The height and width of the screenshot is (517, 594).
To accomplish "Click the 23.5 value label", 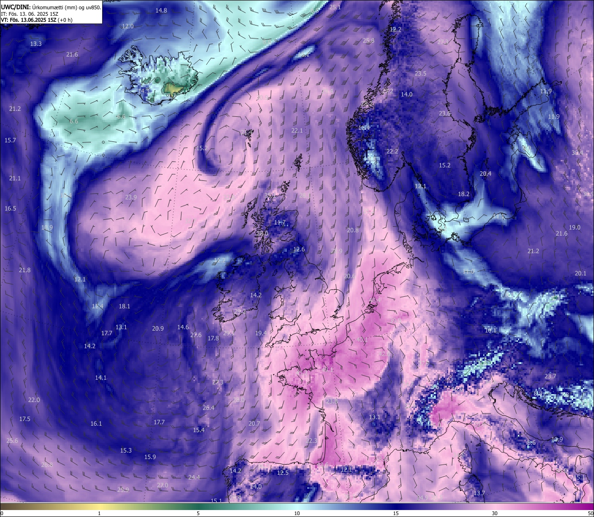I will tap(420, 73).
